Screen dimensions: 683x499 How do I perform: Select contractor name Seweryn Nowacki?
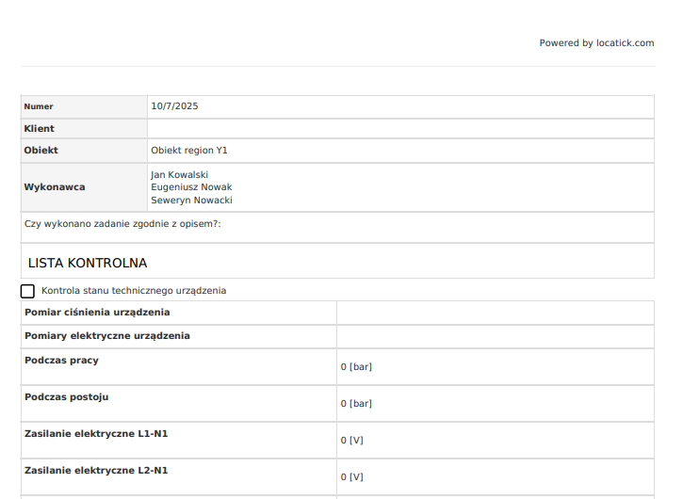(191, 200)
